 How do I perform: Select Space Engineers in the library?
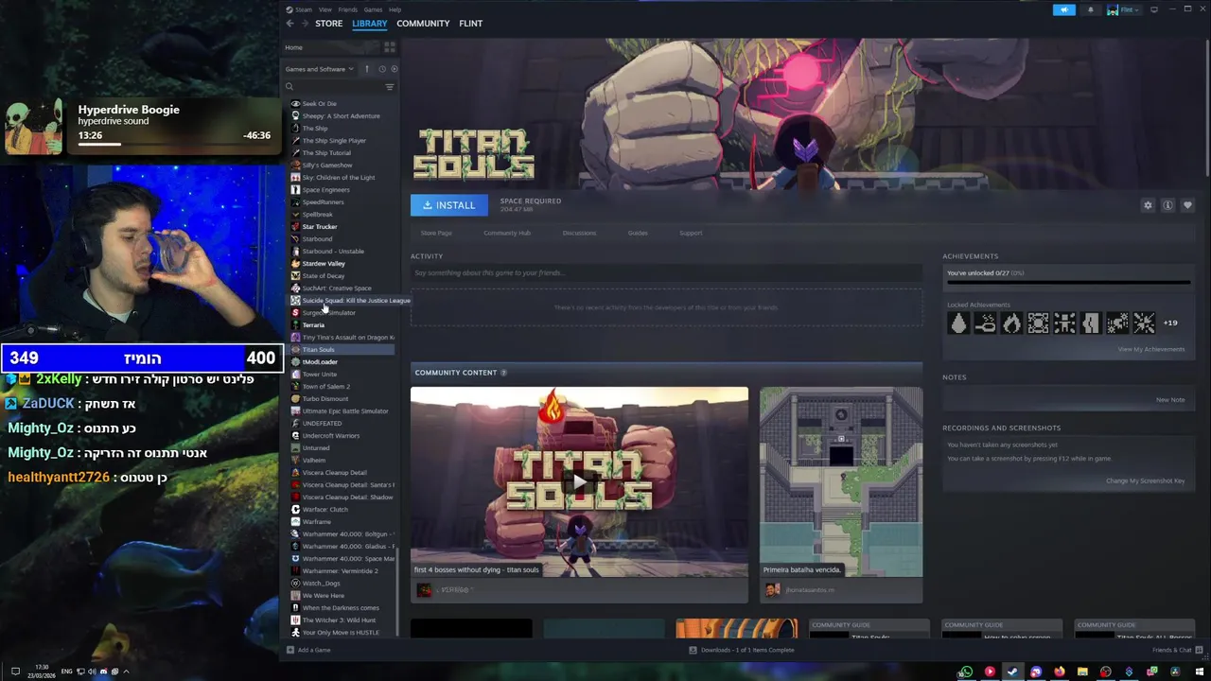click(325, 190)
